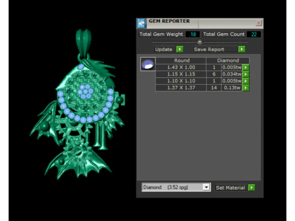Click green arrow on 1.43 X 1.00 row
Screen dimensions: 295x221
246,68
